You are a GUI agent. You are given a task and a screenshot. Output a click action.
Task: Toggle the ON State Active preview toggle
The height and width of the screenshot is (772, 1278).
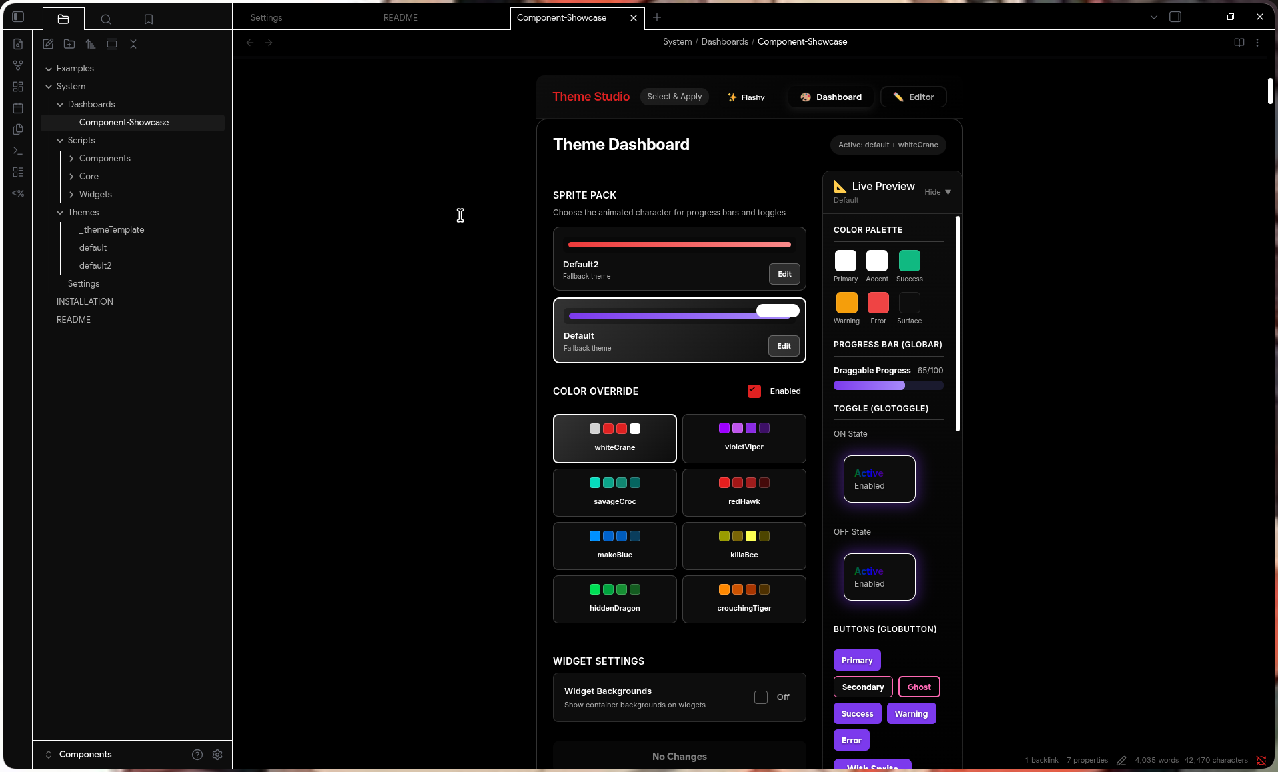[x=879, y=479]
